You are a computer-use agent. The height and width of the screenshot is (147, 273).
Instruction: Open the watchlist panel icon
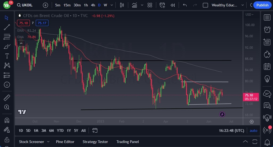(267, 17)
